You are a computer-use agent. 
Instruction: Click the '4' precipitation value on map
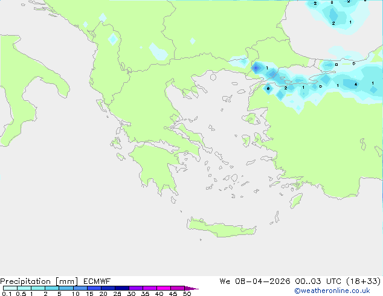[356, 85]
